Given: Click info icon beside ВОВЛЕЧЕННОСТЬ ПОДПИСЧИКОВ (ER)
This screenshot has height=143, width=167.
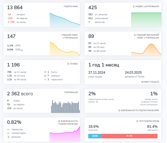Looking at the screenshot, I should (59, 121).
